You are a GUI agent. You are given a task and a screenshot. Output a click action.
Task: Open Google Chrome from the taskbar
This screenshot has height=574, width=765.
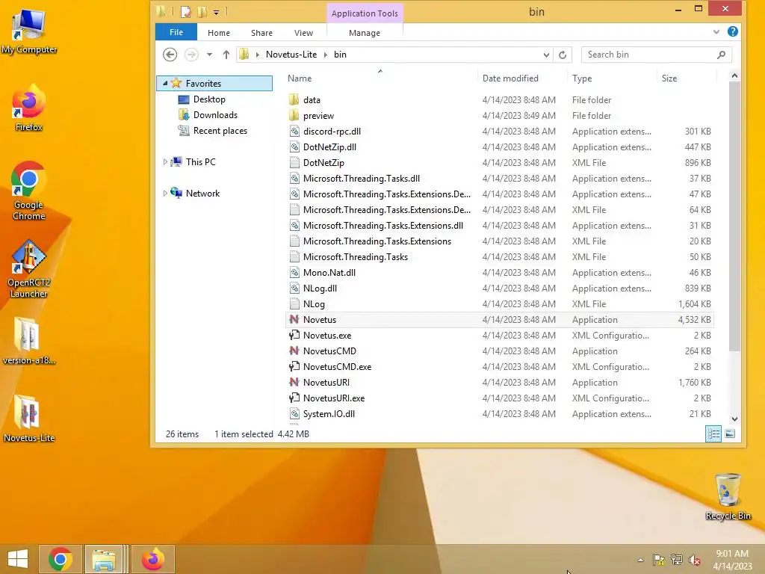pos(61,559)
